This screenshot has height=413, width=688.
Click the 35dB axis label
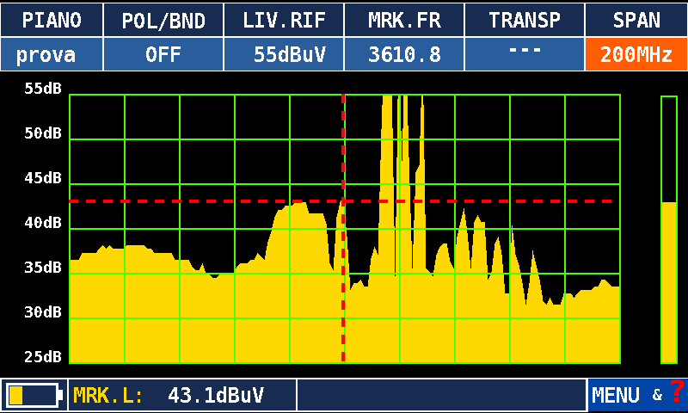[43, 268]
